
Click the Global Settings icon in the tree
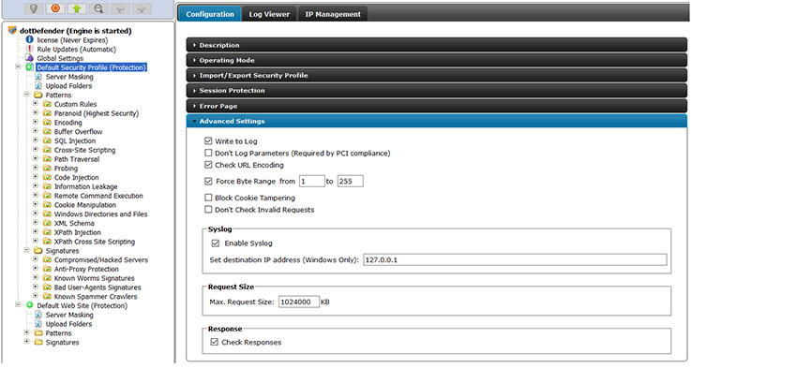pos(29,58)
